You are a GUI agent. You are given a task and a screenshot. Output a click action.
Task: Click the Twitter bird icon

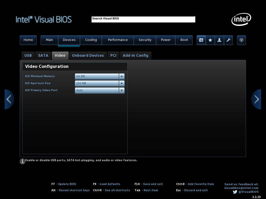[x=235, y=192]
